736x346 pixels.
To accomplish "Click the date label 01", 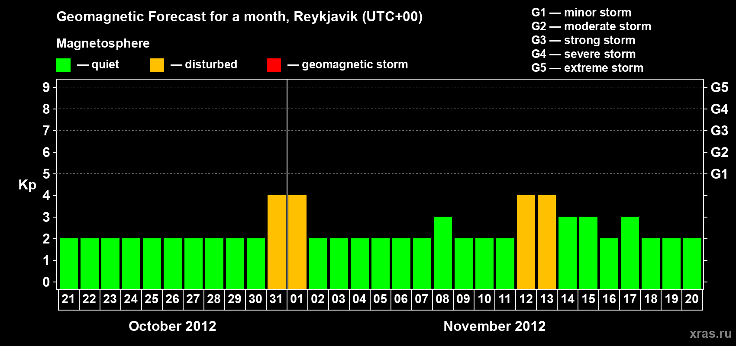I will click(x=297, y=299).
